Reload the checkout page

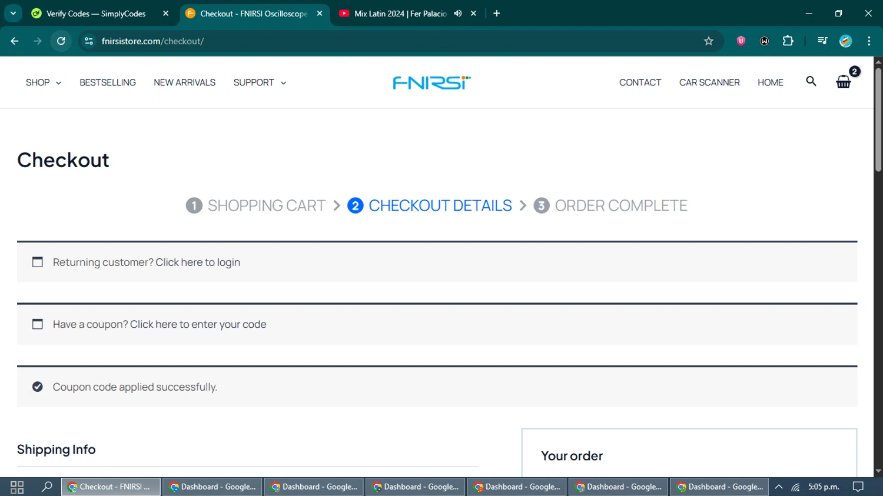pos(61,41)
